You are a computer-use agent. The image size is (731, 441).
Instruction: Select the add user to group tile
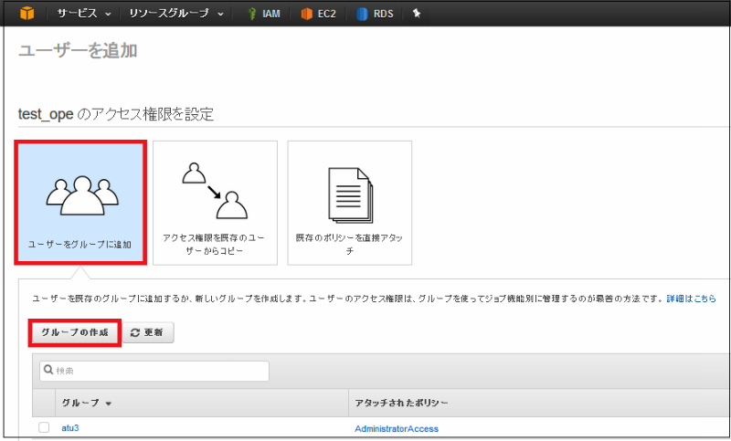coord(81,203)
